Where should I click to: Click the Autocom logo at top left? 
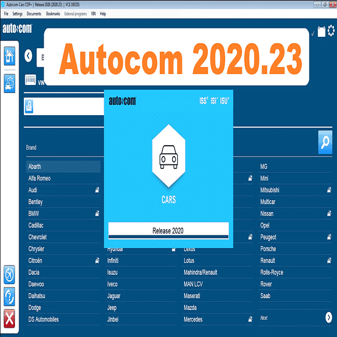pos(17,29)
